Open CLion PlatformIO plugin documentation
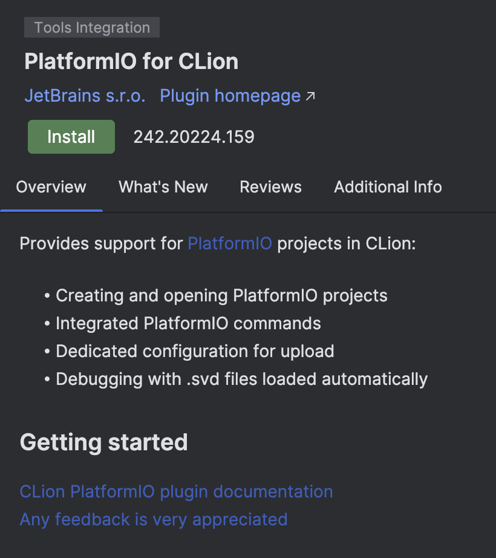This screenshot has height=558, width=496. (175, 492)
